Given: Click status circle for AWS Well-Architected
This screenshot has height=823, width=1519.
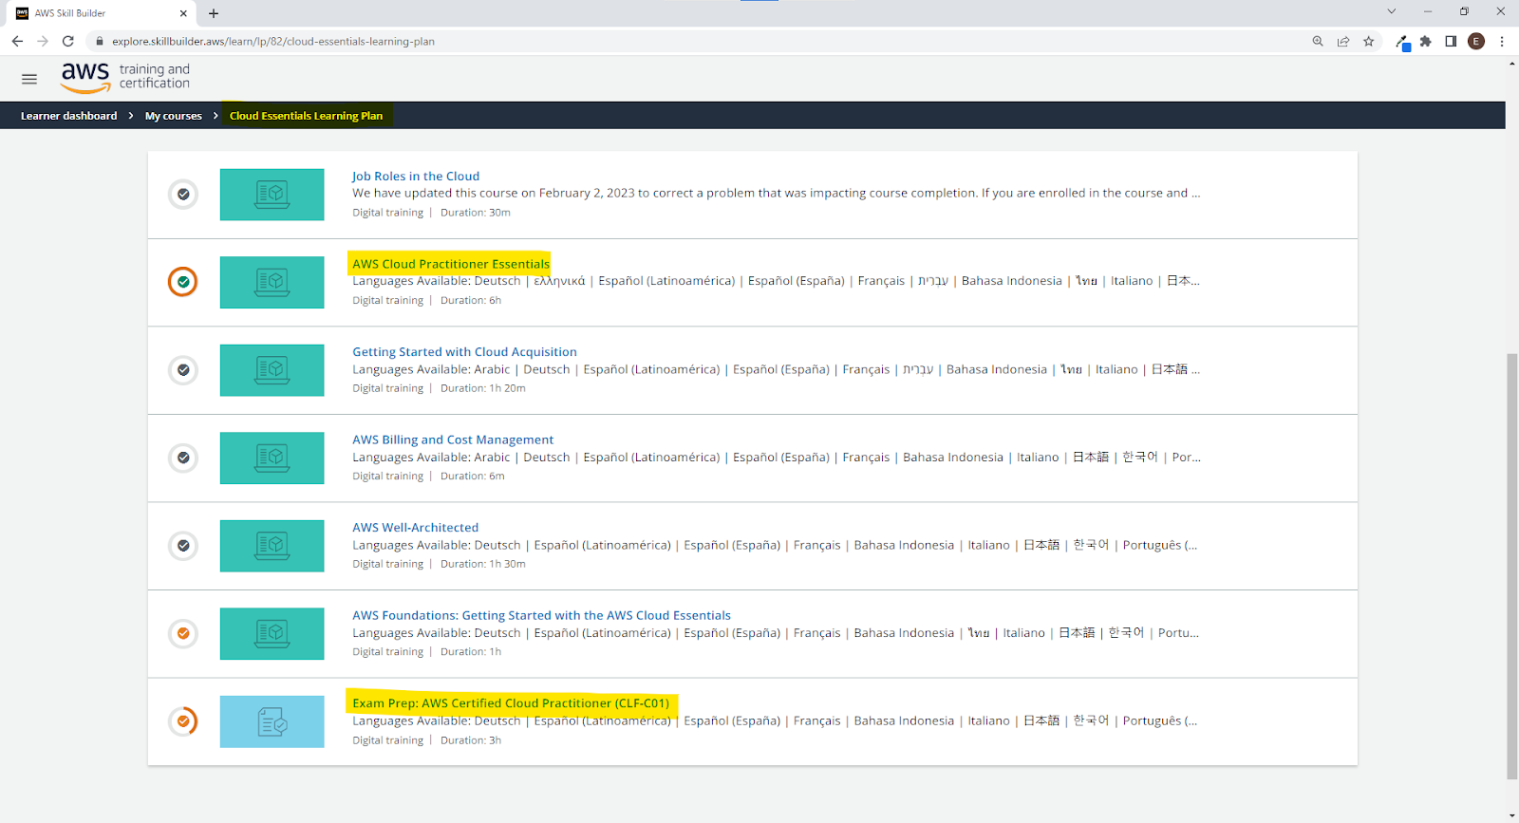Looking at the screenshot, I should (183, 546).
